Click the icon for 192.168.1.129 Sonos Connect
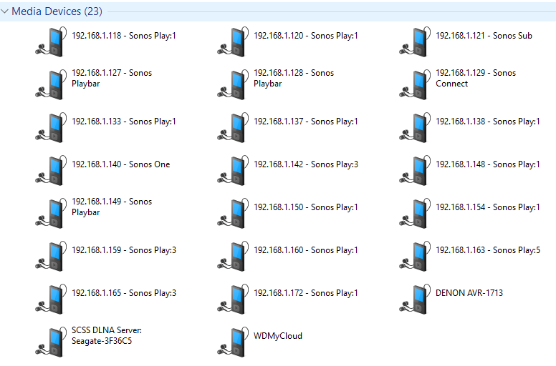The height and width of the screenshot is (366, 556). 415,84
